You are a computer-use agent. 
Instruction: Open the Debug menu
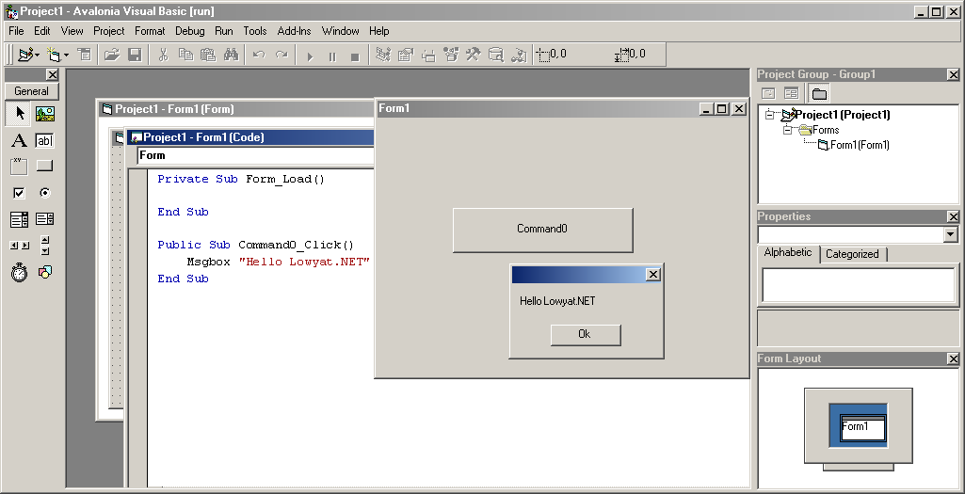189,31
